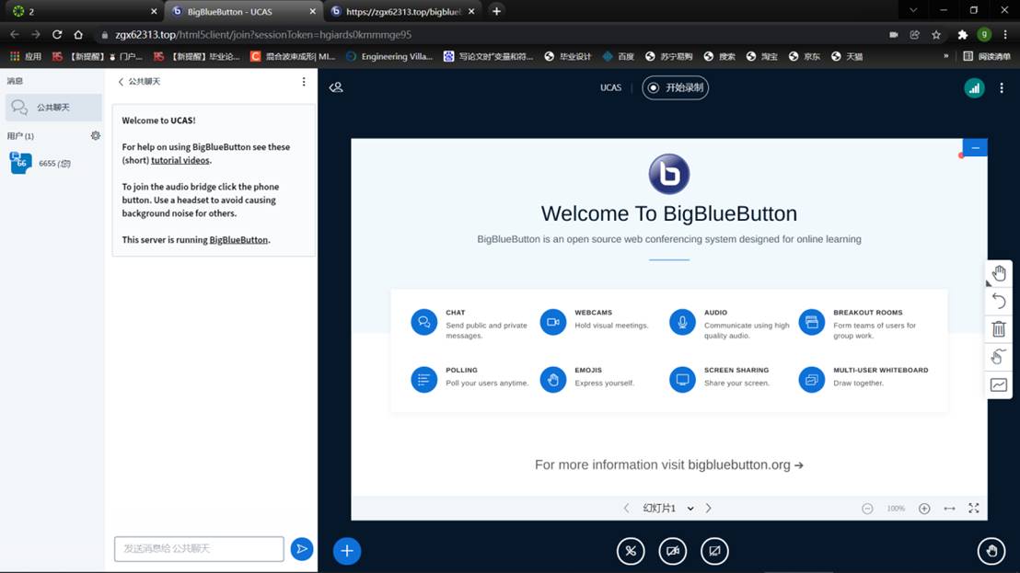Viewport: 1020px width, 573px height.
Task: Switch to the zgx62313.top bigblue tab
Action: click(x=403, y=12)
